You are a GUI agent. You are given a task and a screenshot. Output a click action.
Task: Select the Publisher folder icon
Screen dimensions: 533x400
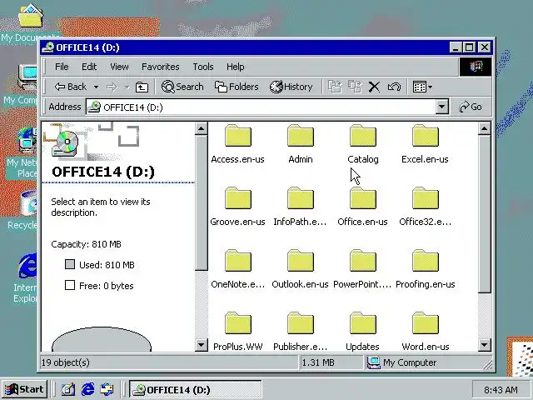coord(300,323)
